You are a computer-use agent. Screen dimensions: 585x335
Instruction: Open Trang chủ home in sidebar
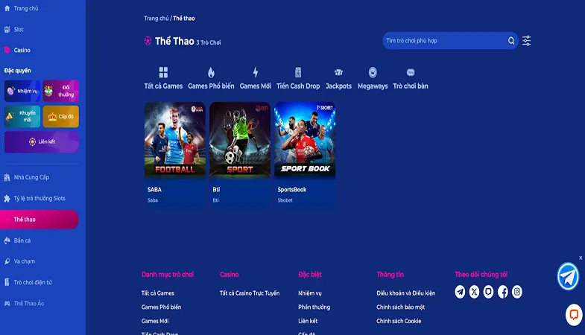[22, 8]
